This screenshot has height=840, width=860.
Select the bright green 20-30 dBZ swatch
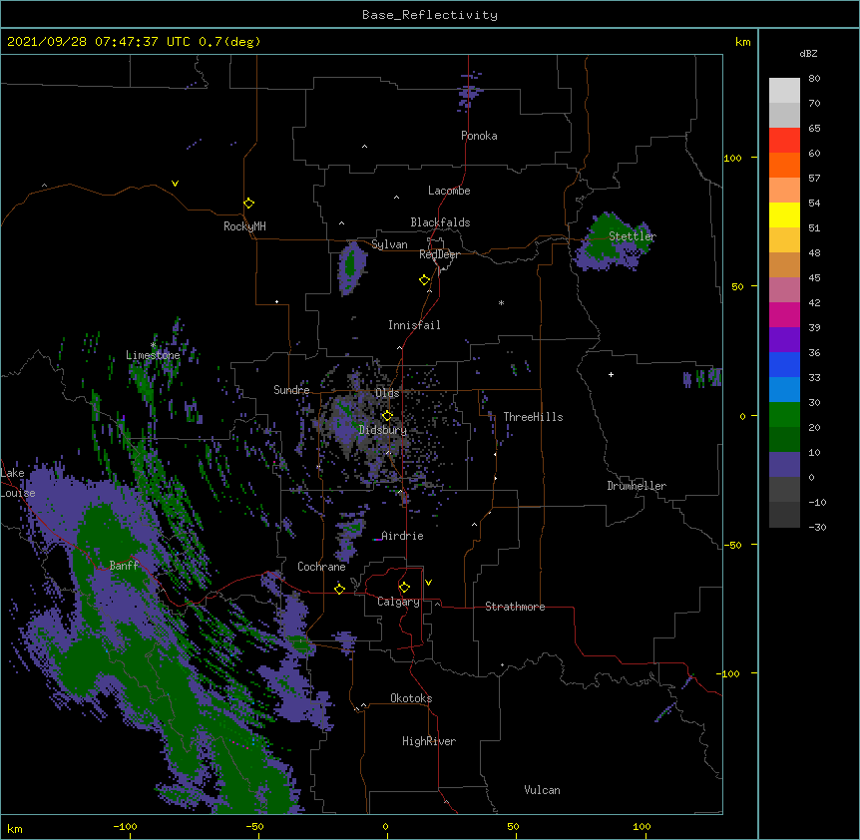point(784,415)
